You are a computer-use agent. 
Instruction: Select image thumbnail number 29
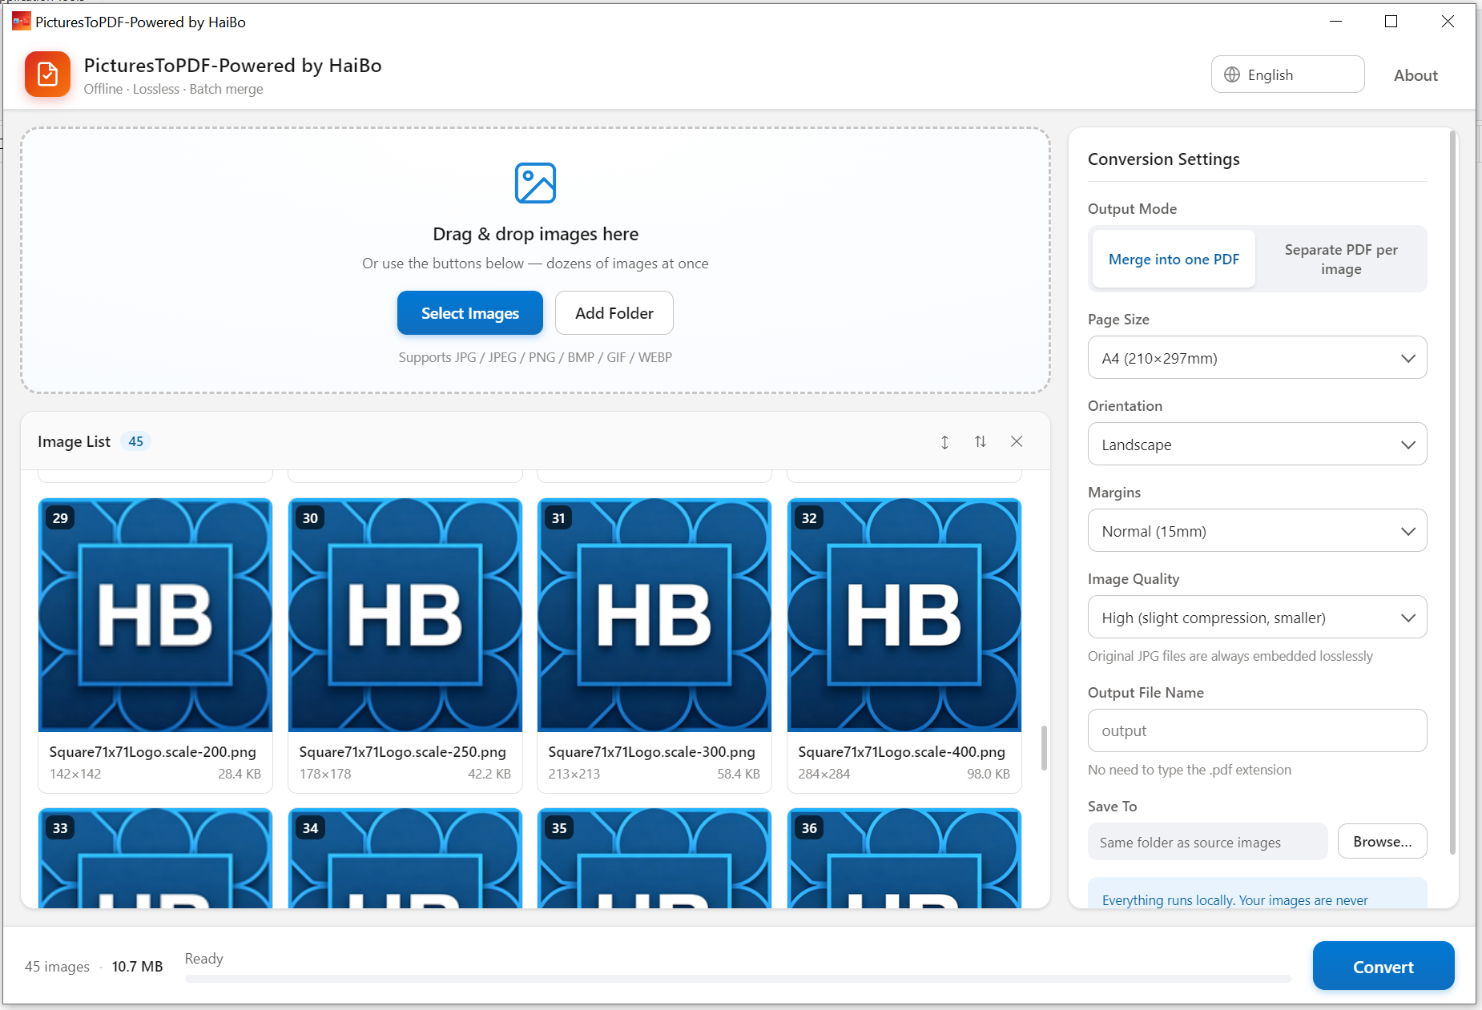155,615
